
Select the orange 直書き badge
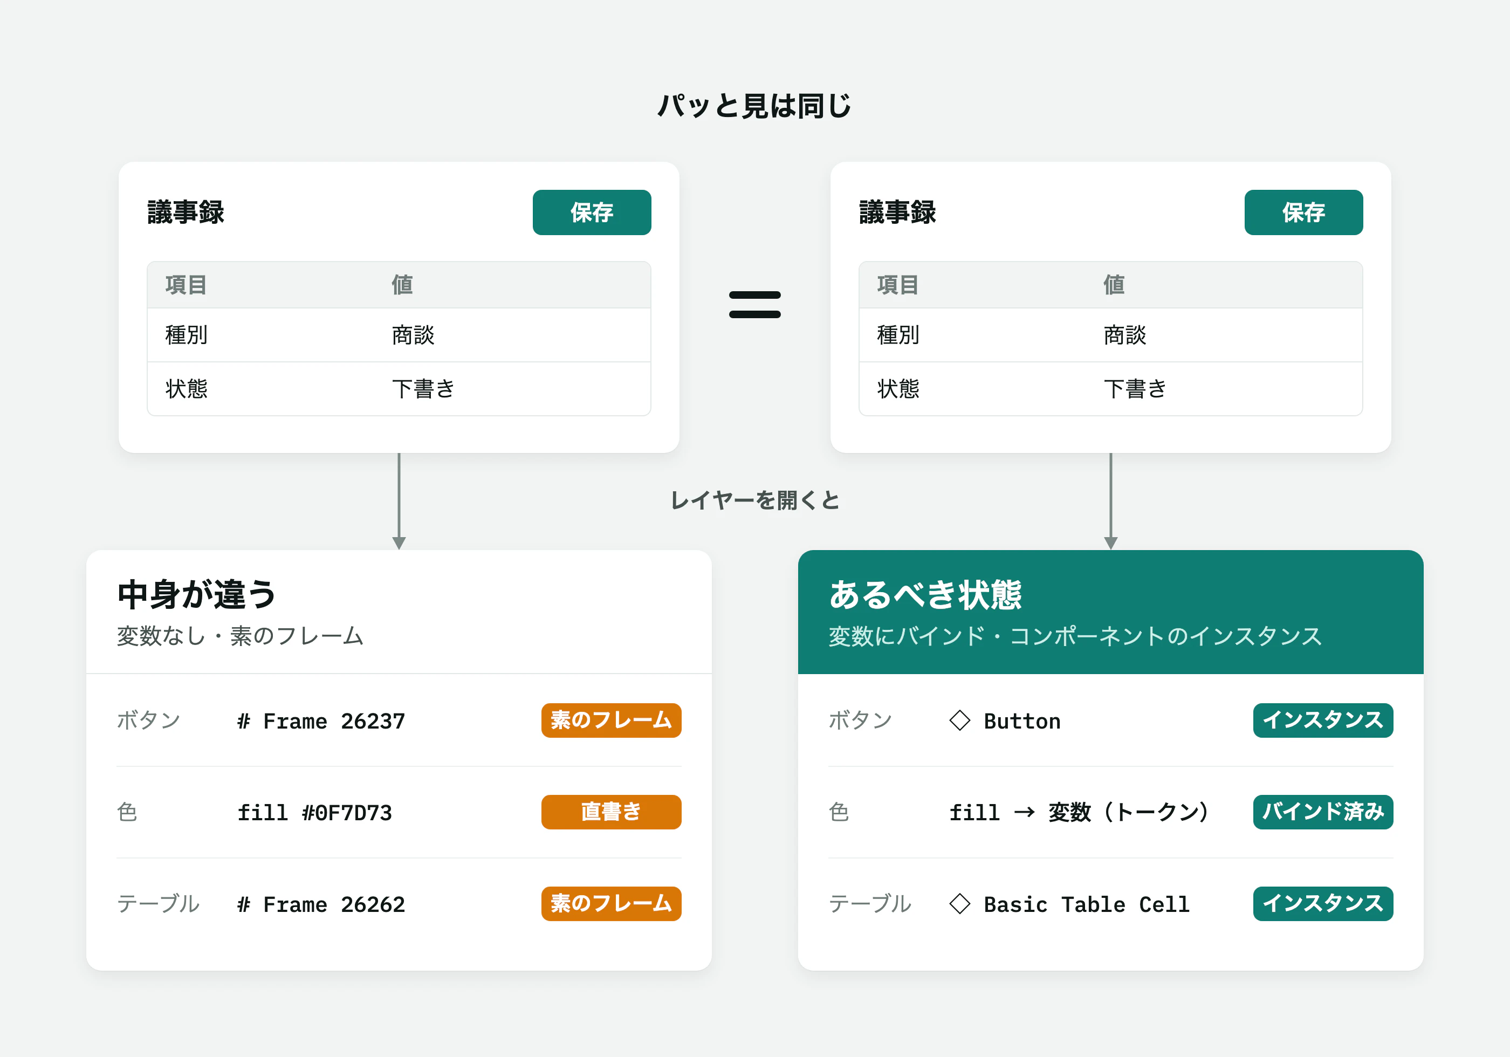[x=611, y=812]
